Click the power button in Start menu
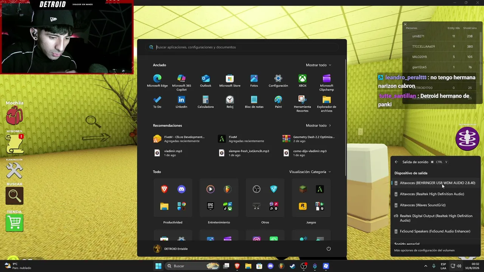Viewport: 484px width, 272px height. [x=329, y=249]
